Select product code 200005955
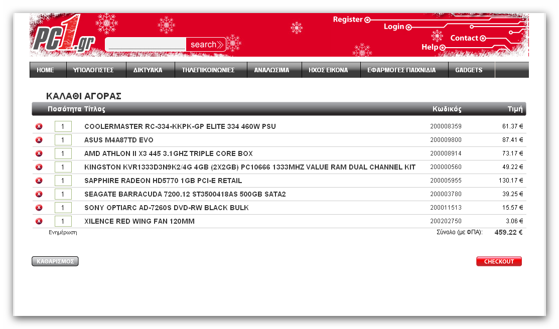The height and width of the screenshot is (329, 559). (446, 181)
